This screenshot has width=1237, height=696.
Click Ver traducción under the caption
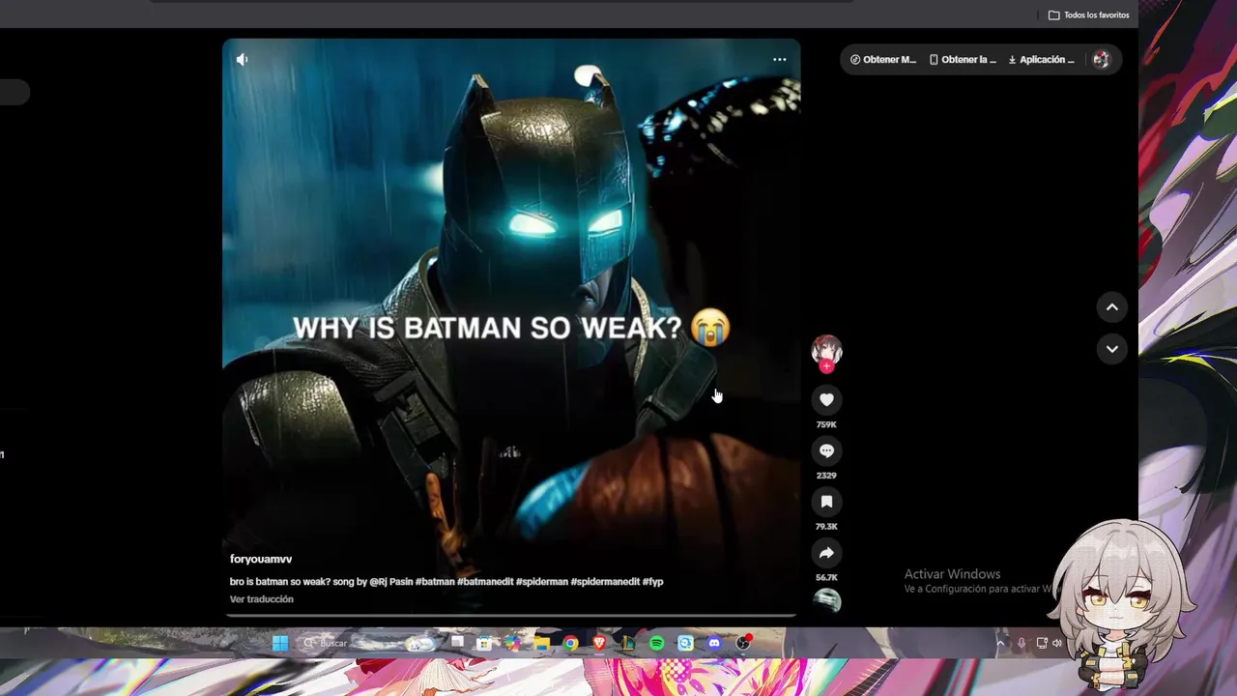(x=261, y=599)
